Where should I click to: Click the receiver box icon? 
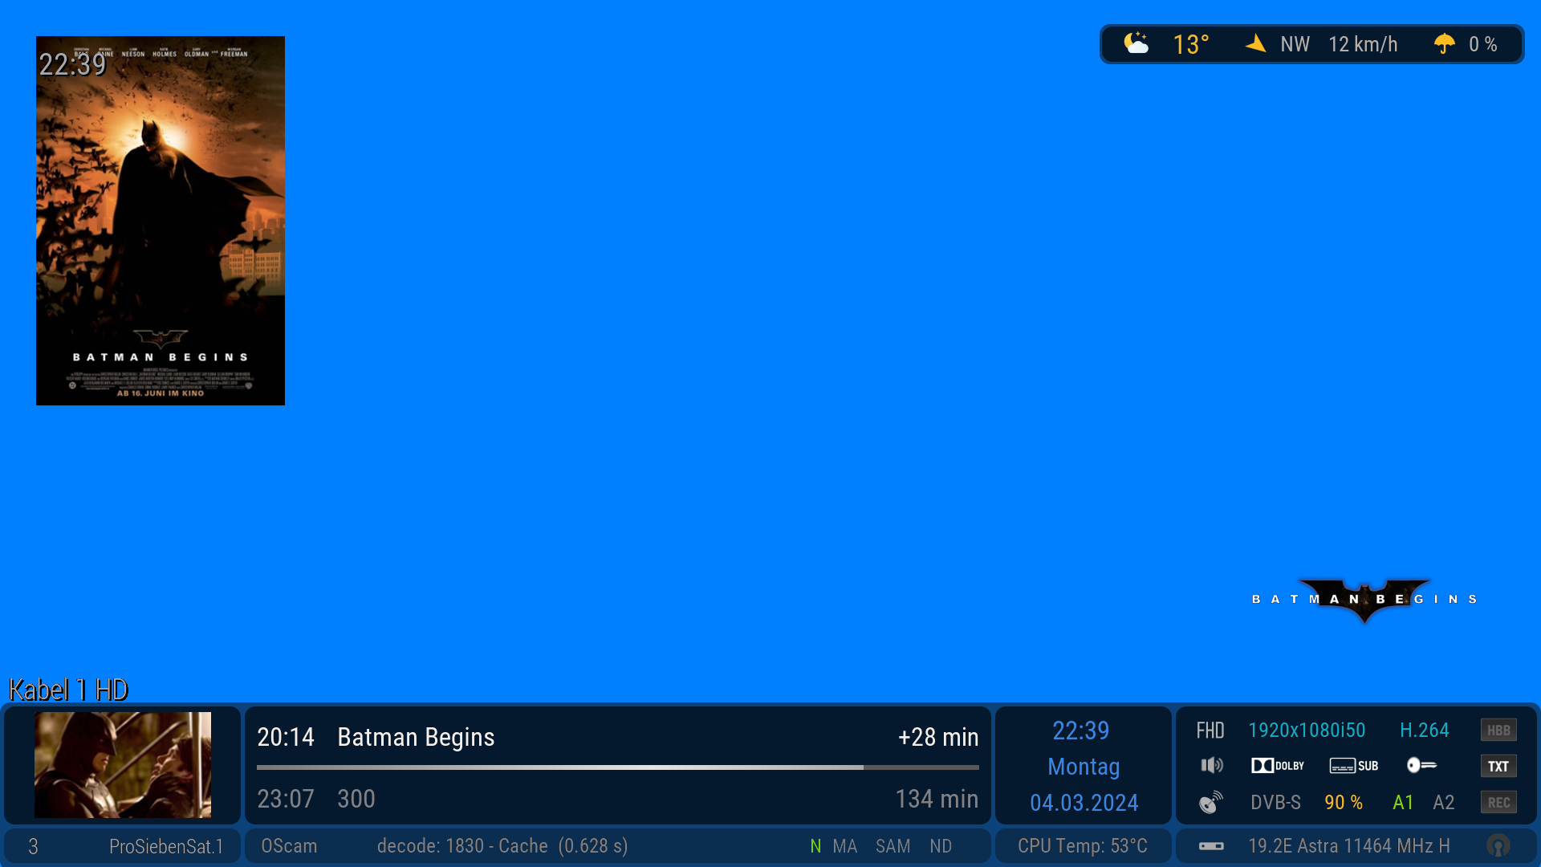coord(1211,846)
